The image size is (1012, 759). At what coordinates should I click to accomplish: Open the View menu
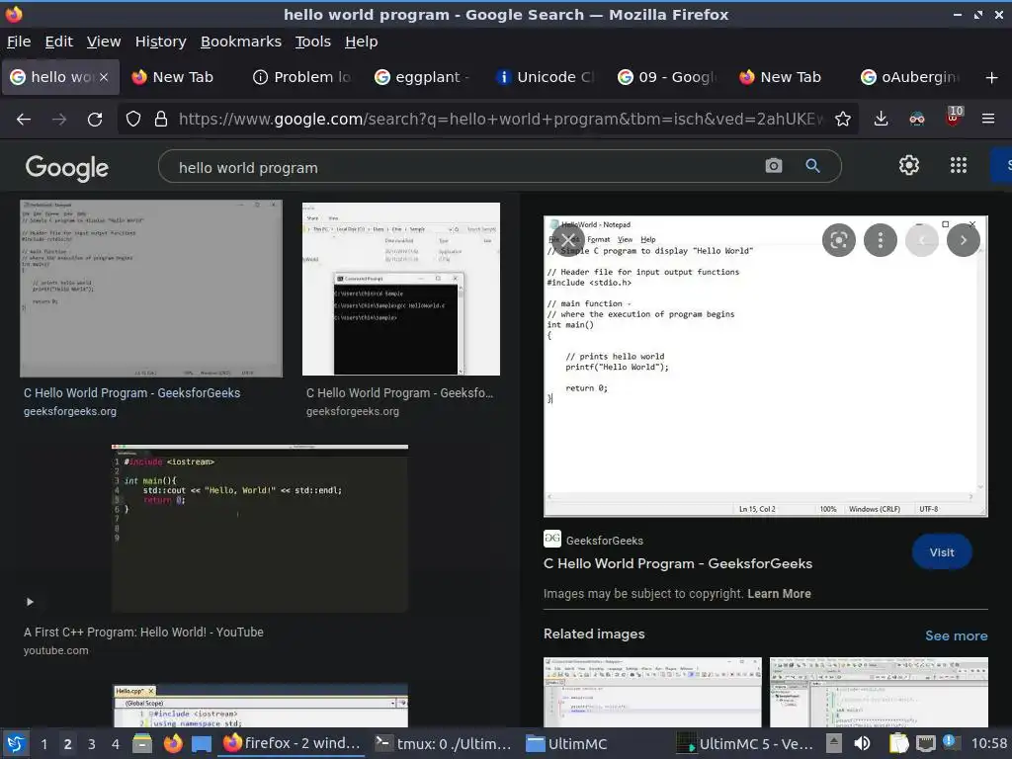[x=104, y=42]
